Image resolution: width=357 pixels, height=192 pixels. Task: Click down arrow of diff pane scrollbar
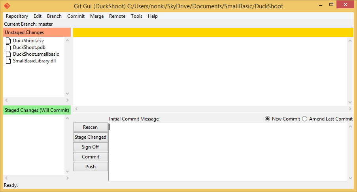tap(350, 102)
